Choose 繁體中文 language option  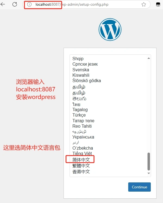pyautogui.click(x=81, y=166)
